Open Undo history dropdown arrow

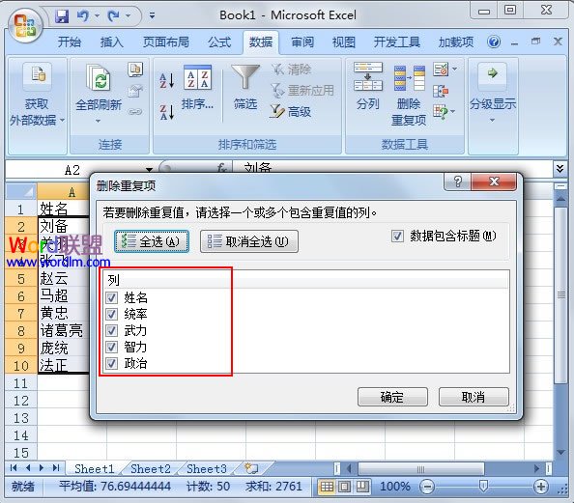[x=98, y=15]
